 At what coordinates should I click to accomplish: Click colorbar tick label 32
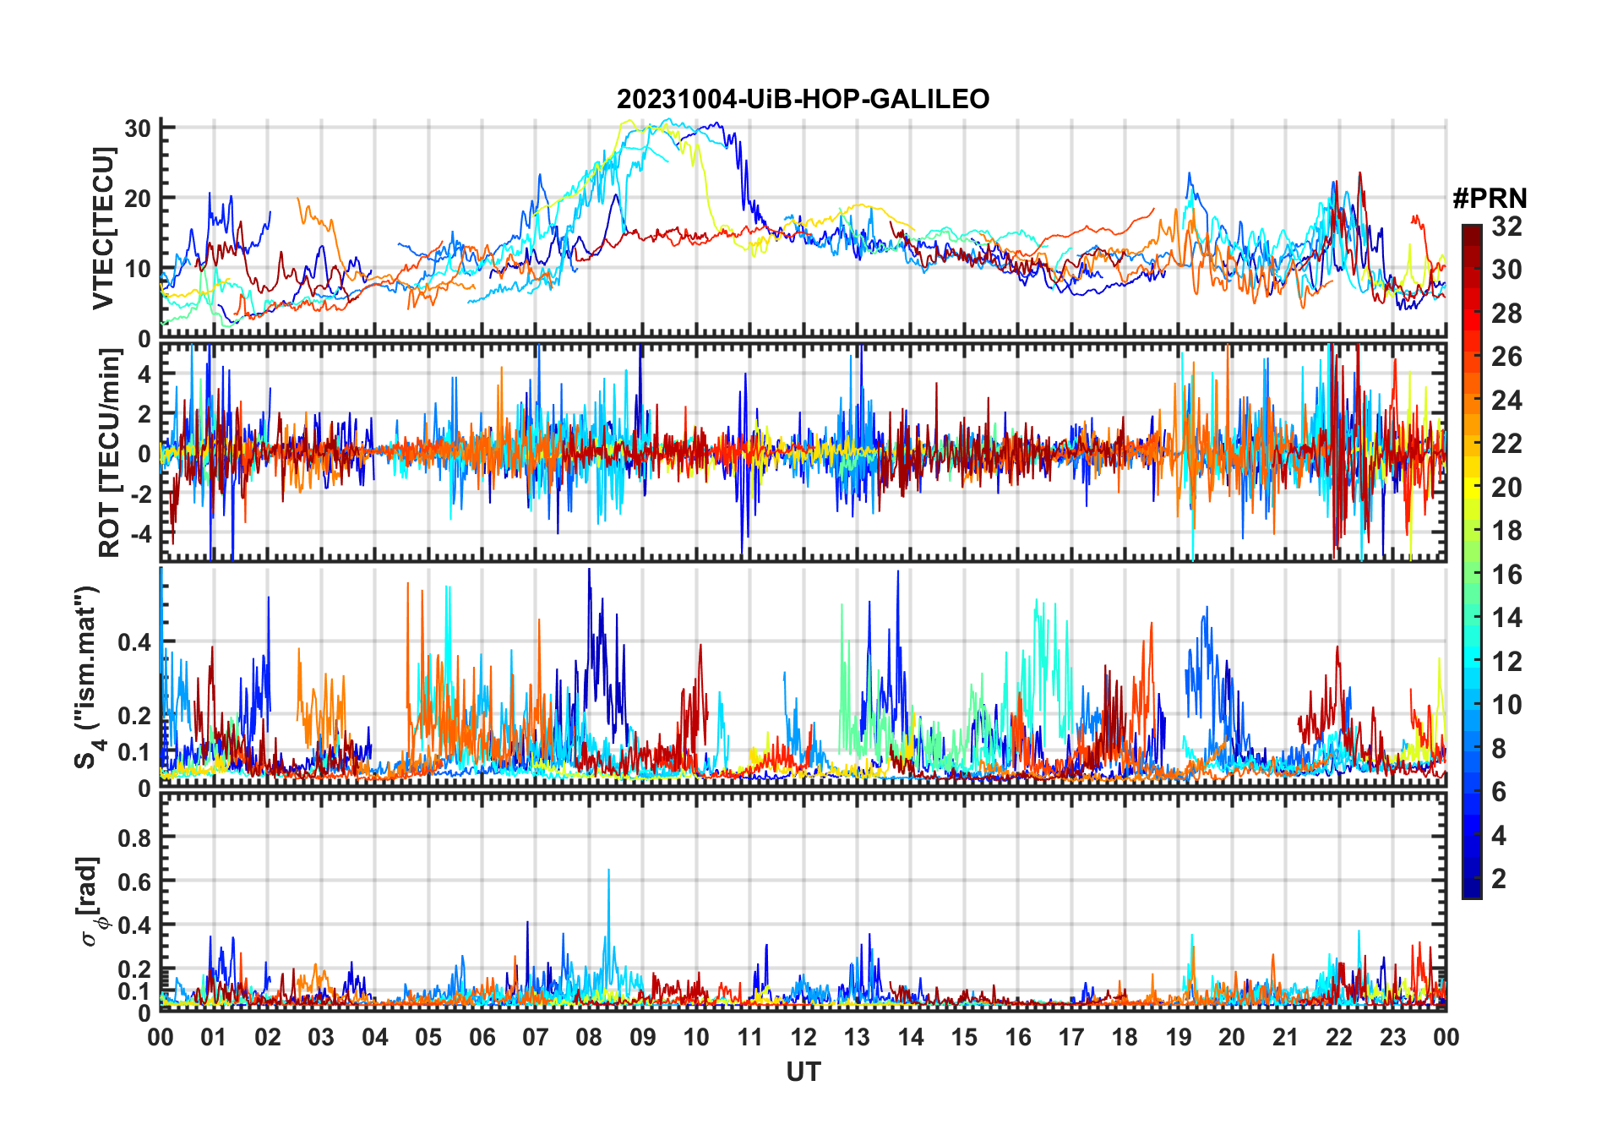point(1506,226)
